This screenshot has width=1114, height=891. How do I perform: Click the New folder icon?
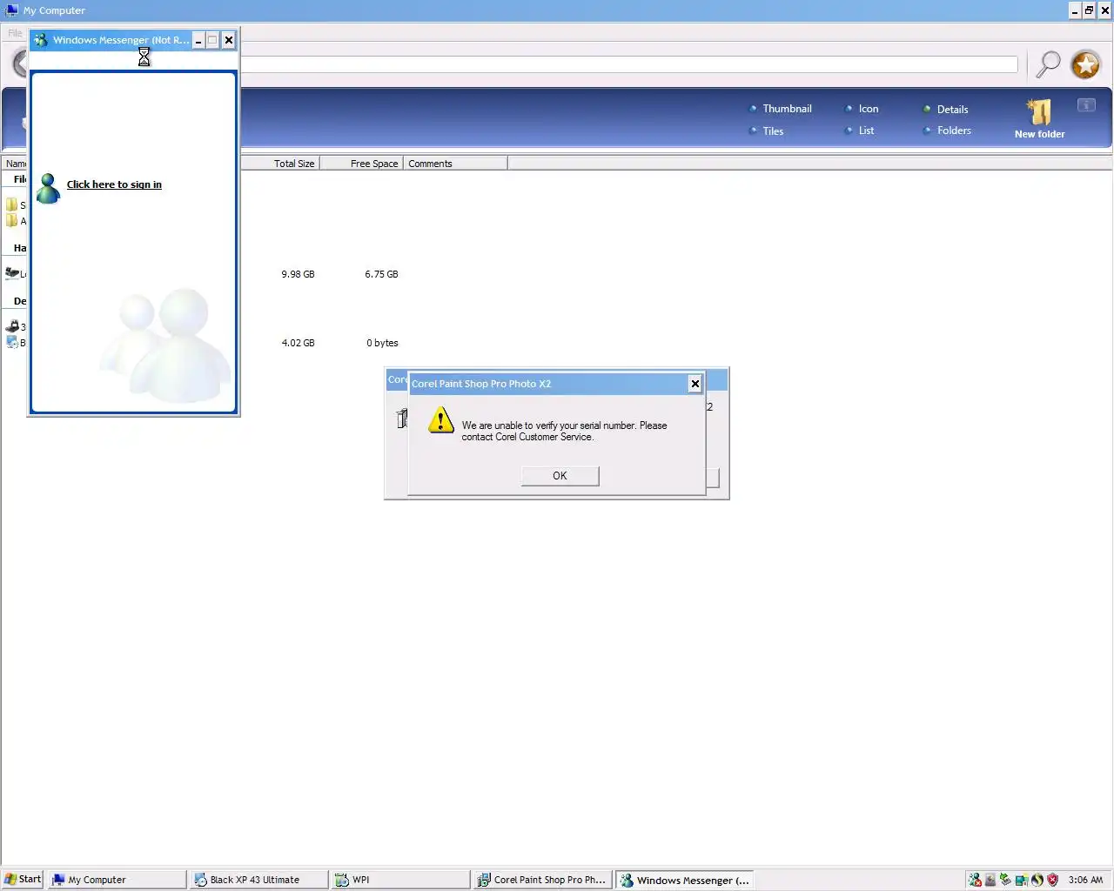point(1039,112)
